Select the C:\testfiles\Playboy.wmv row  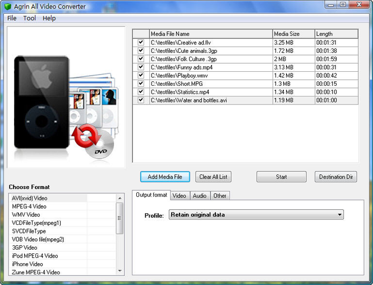coord(245,75)
